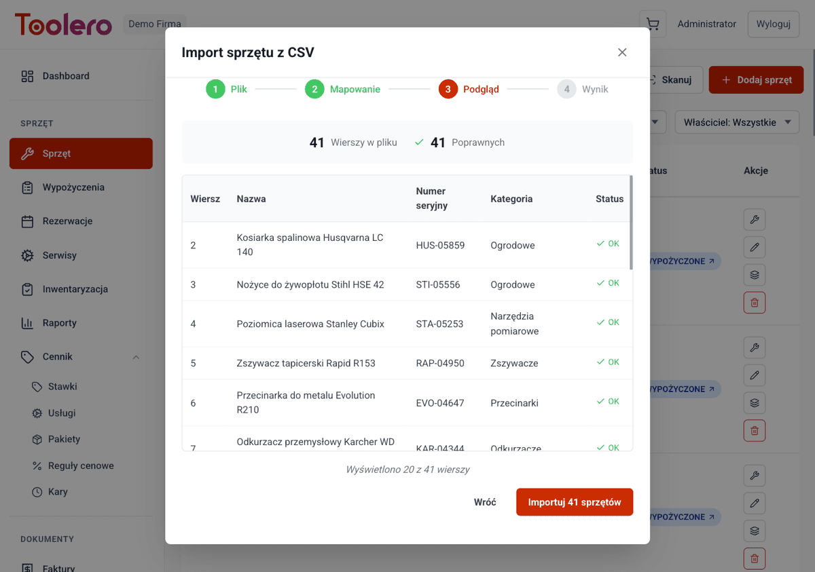Open the Raporty chart icon
Screen dimensions: 815x572
(x=27, y=323)
